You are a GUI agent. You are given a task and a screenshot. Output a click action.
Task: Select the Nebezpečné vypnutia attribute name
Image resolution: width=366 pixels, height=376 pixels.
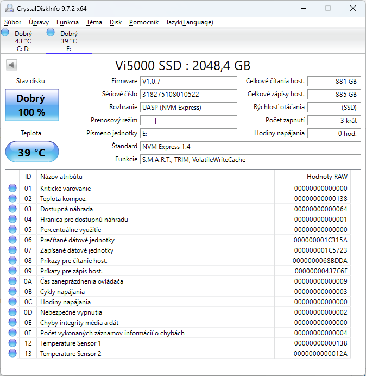click(x=71, y=312)
